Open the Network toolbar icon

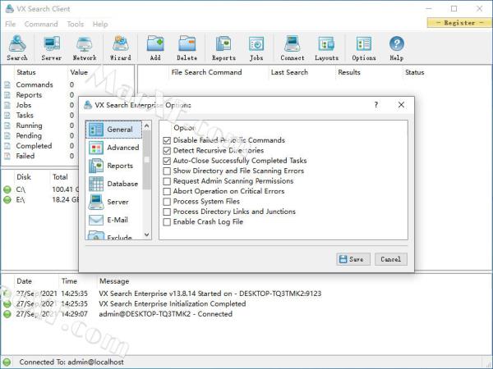pyautogui.click(x=85, y=48)
